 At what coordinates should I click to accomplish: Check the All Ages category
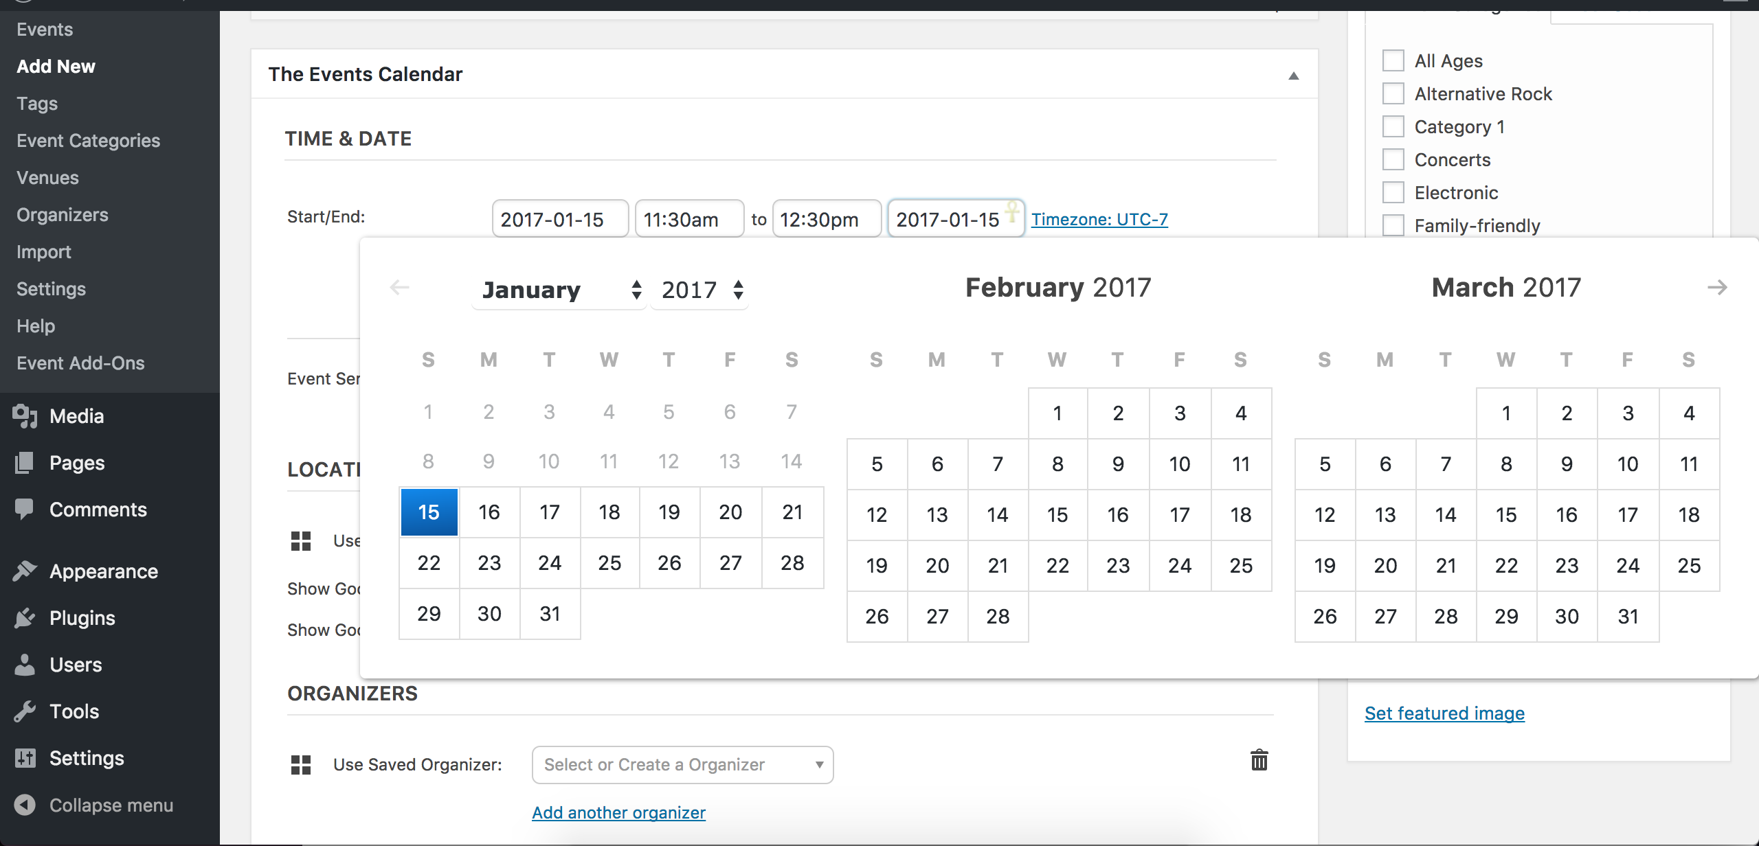click(x=1393, y=60)
